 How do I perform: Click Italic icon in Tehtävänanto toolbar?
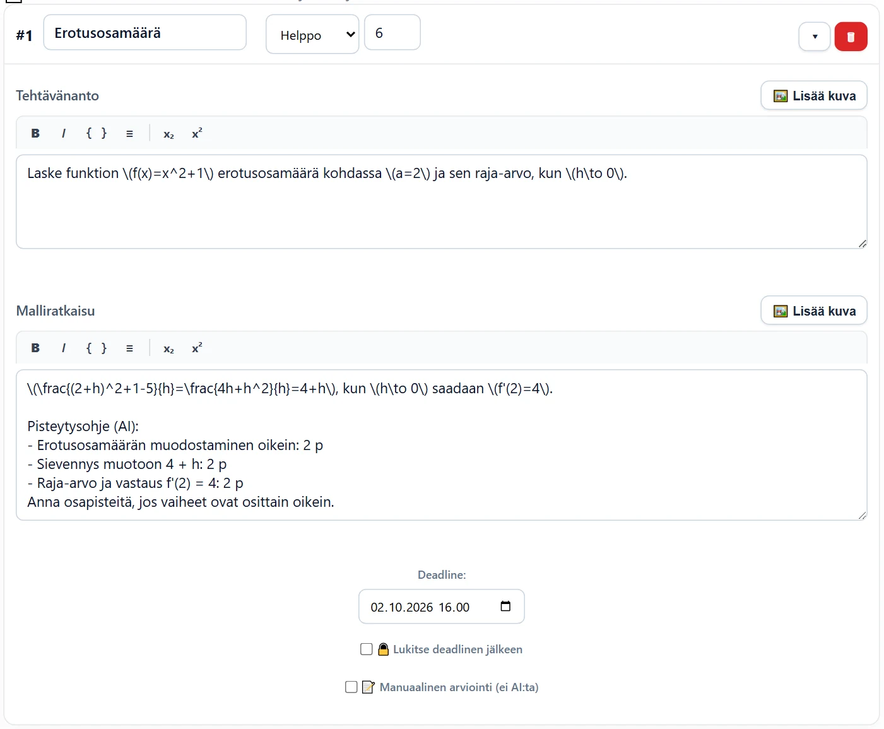64,133
